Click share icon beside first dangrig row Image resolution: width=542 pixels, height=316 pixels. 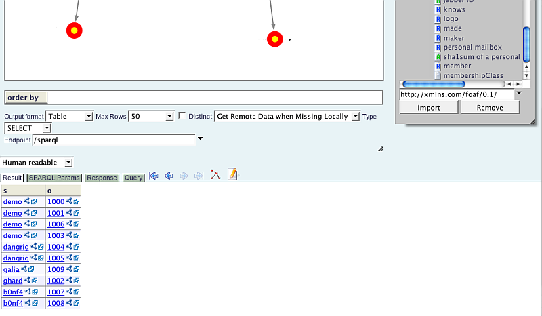coord(33,246)
